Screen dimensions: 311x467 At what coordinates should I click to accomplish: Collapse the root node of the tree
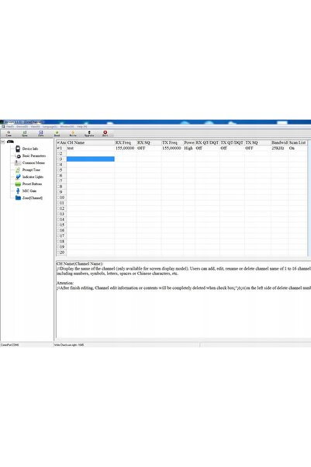tap(3, 141)
